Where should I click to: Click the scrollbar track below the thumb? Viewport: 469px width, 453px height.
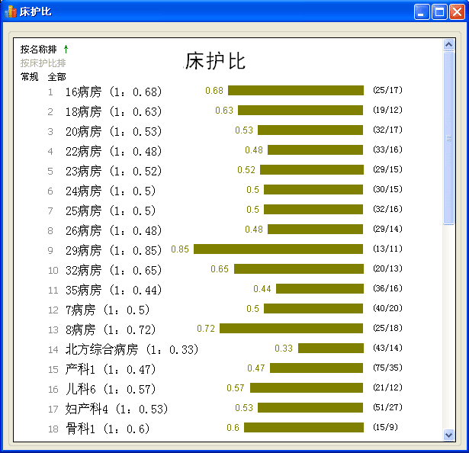click(448, 326)
